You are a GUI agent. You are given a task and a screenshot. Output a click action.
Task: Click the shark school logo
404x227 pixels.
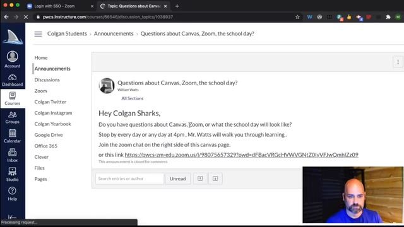pos(13,37)
